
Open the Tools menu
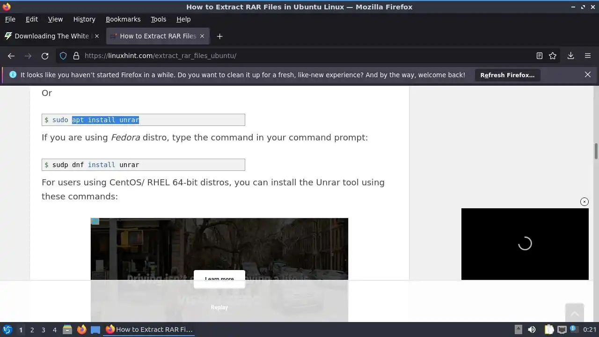click(x=158, y=19)
